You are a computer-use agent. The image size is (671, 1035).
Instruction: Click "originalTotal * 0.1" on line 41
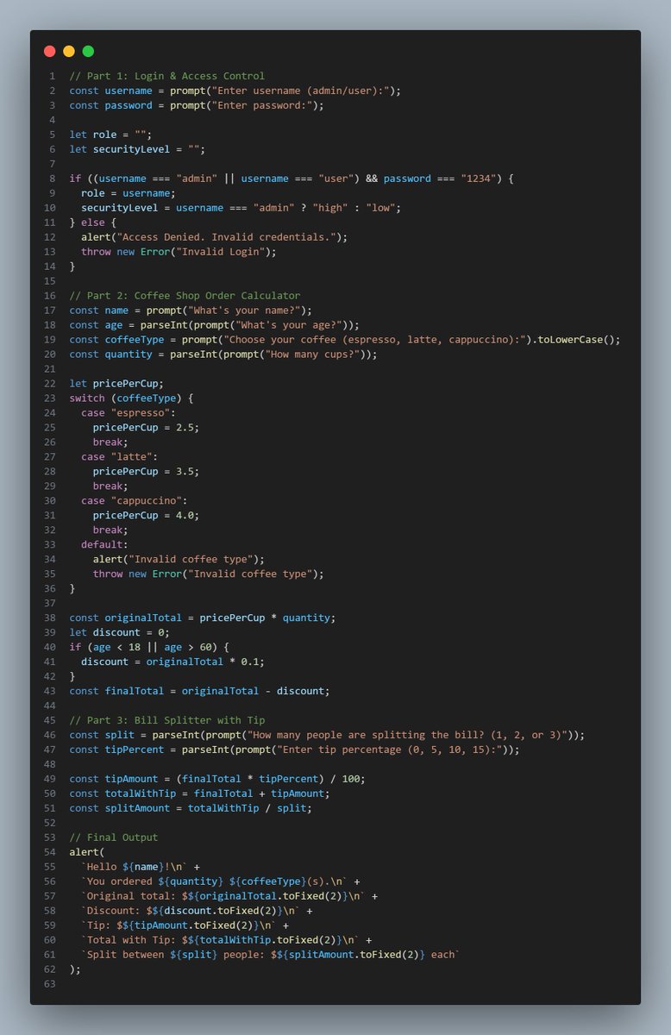click(204, 662)
